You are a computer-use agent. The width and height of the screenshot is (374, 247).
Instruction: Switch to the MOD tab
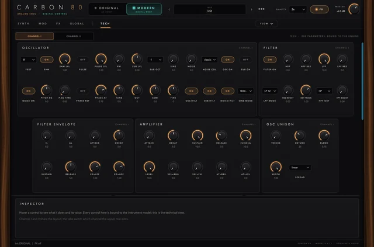tap(43, 23)
